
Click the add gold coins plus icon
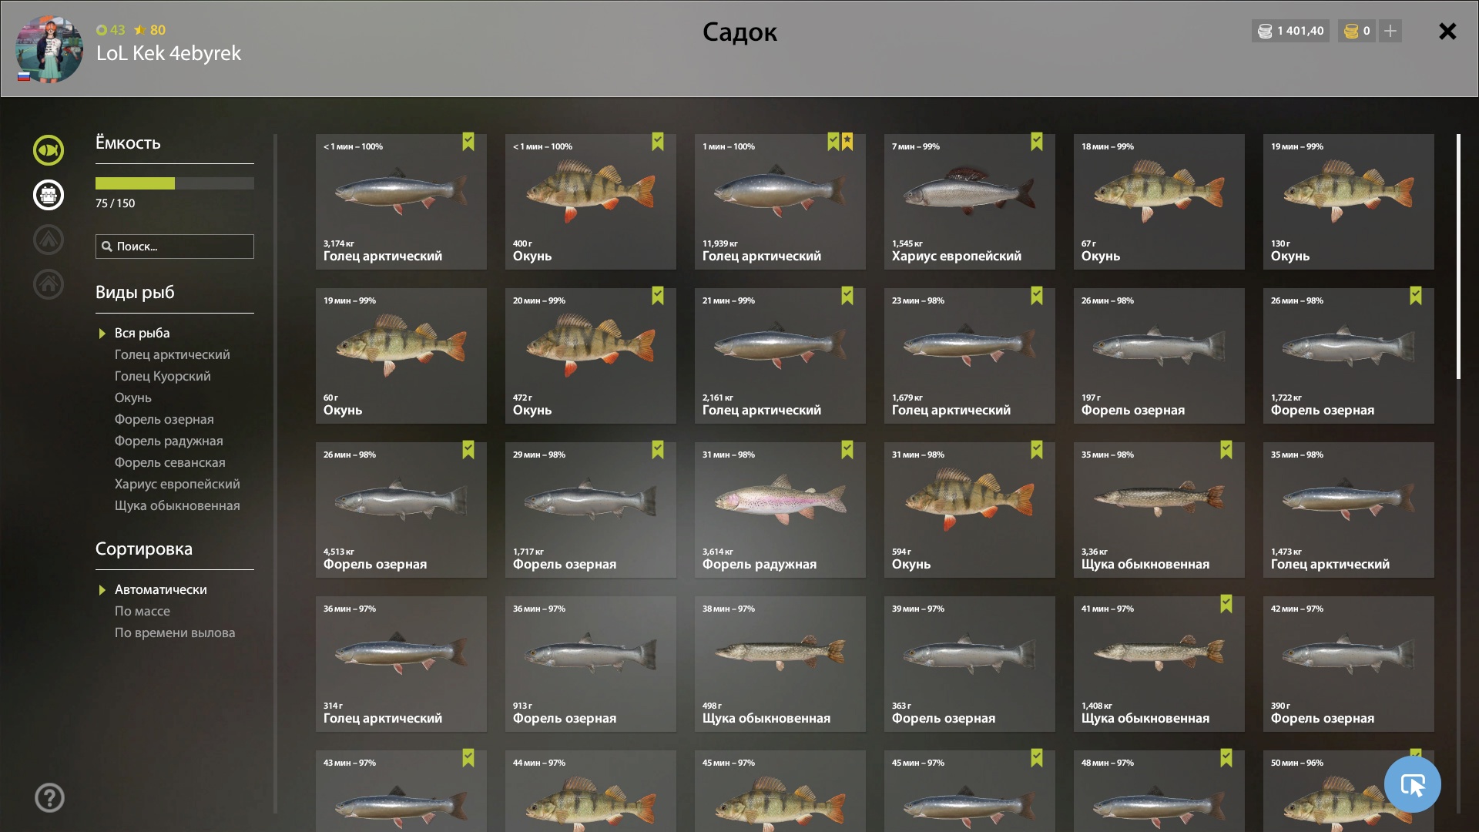(1390, 31)
